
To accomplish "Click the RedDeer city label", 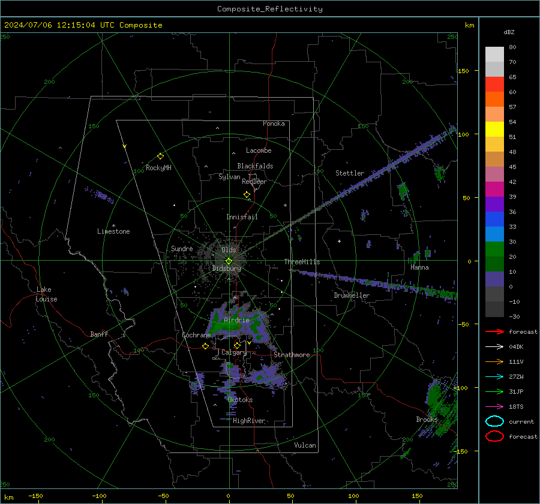I will 254,182.
